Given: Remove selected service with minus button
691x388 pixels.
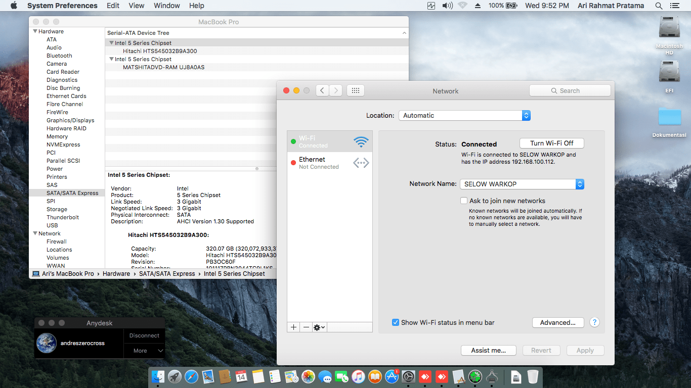Looking at the screenshot, I should [x=306, y=327].
